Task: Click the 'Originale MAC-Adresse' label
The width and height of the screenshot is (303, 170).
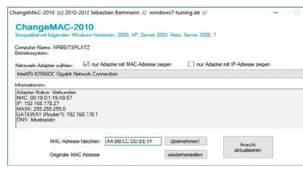Action: (75, 155)
